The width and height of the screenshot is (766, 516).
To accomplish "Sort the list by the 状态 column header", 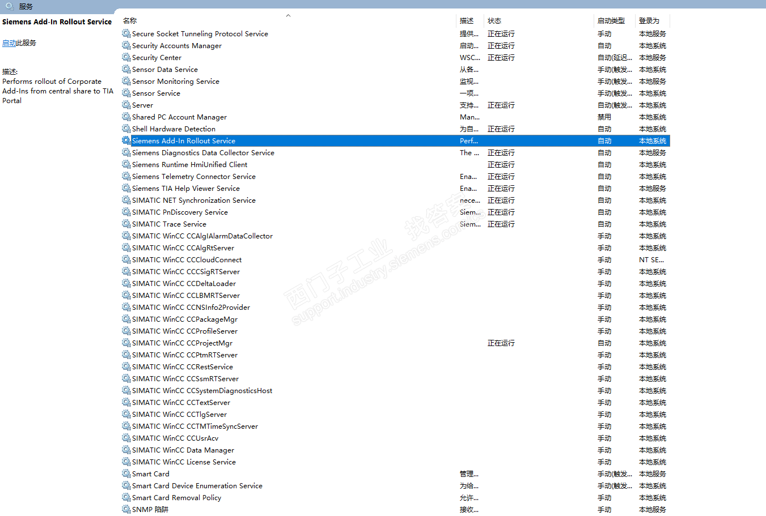I will pos(494,21).
